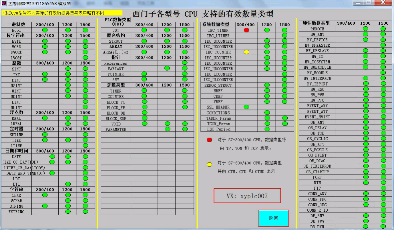Click the POINTER indicator under 300/400

[x=145, y=74]
